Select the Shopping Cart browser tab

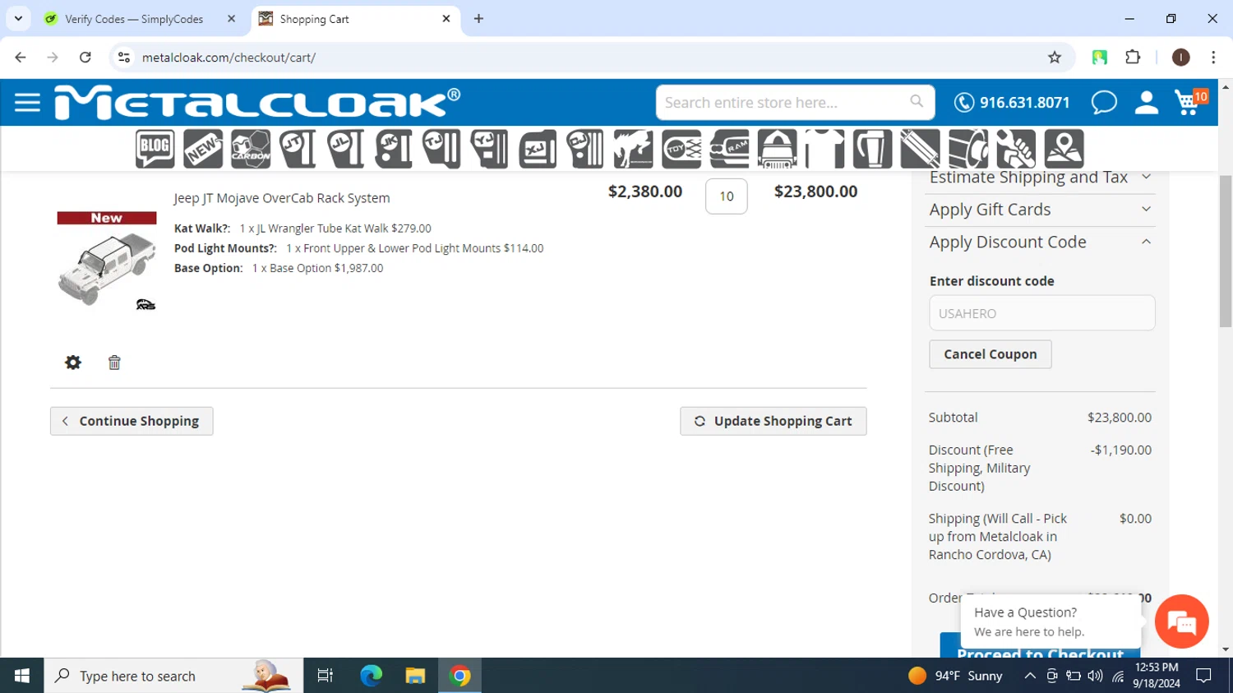tap(355, 19)
